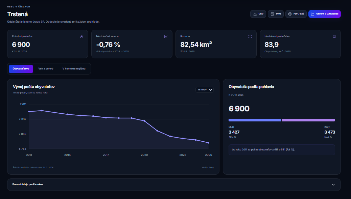Screen dimensions: 351x199
Task: Click the printer icon on PDF / tlač
Action: coord(290,14)
